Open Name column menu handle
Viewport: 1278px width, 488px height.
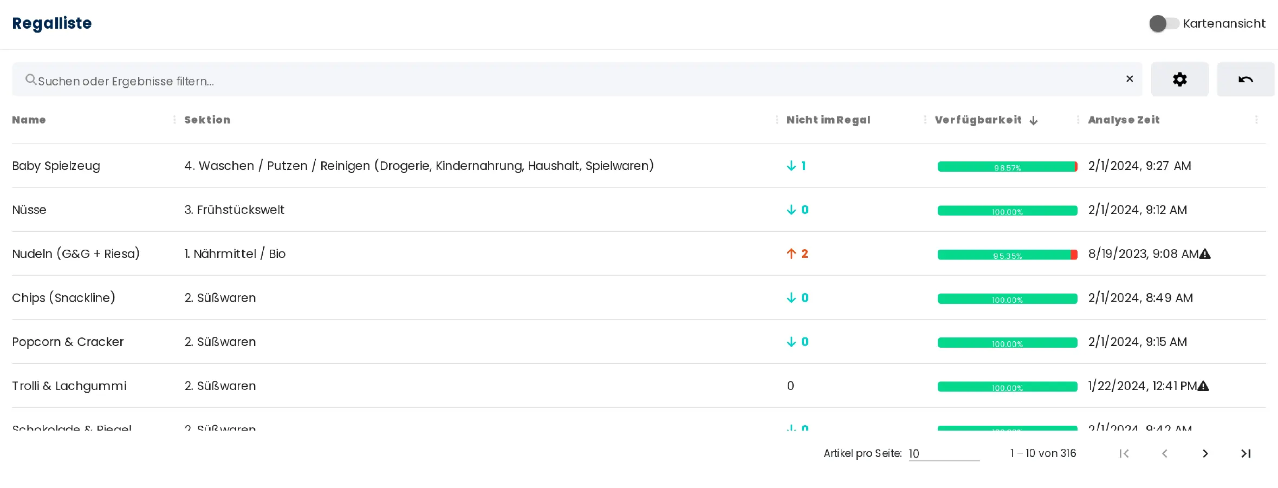click(x=174, y=120)
